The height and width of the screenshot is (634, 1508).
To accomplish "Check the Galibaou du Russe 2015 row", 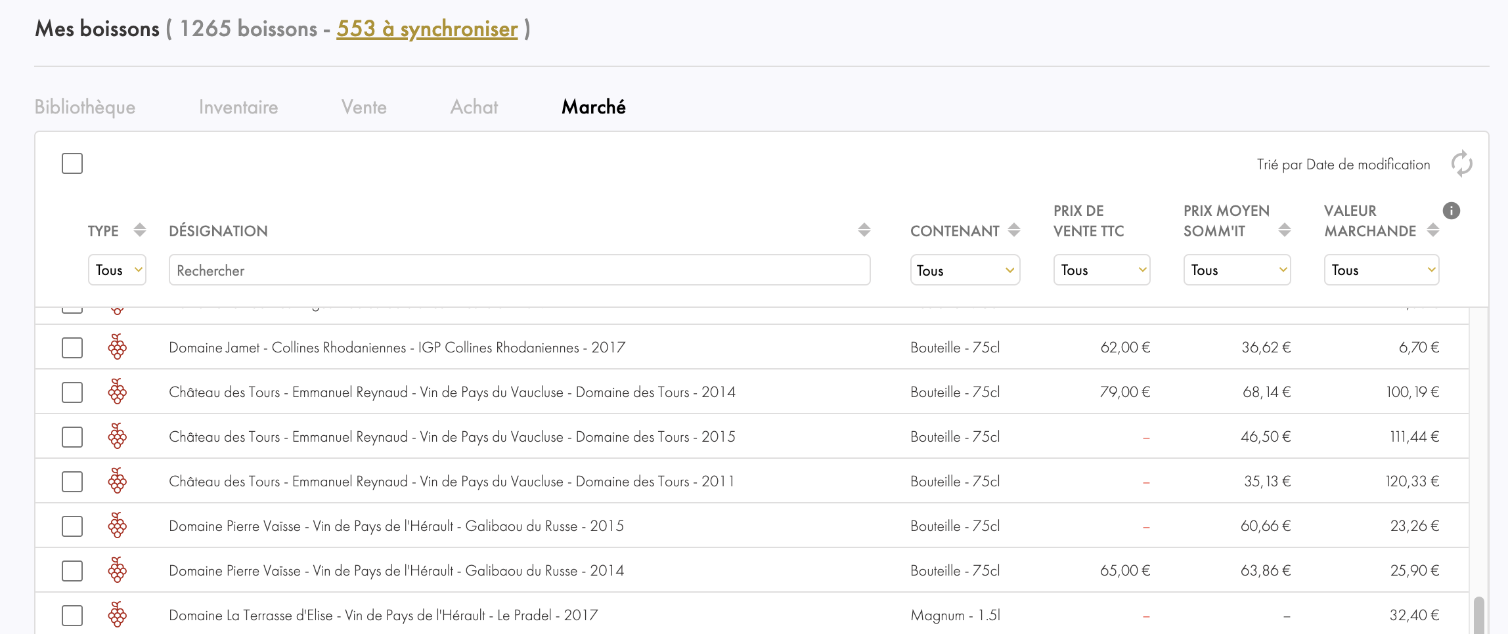I will [x=72, y=526].
